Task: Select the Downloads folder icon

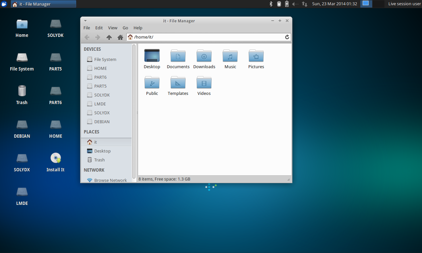Action: (x=204, y=56)
